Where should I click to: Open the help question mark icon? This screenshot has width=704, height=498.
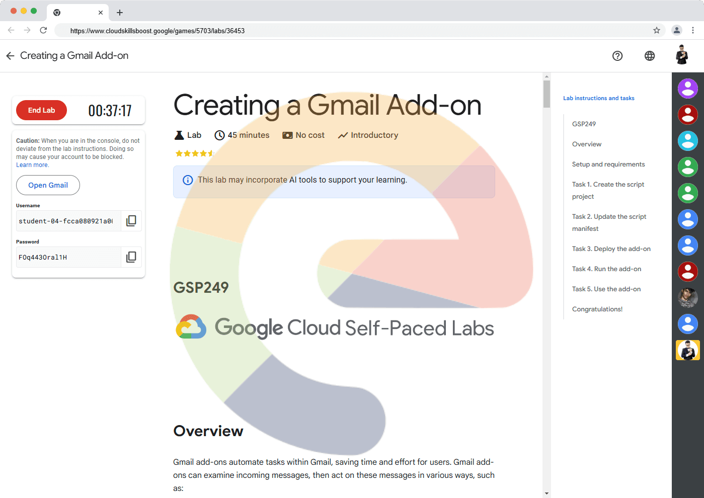pos(617,56)
